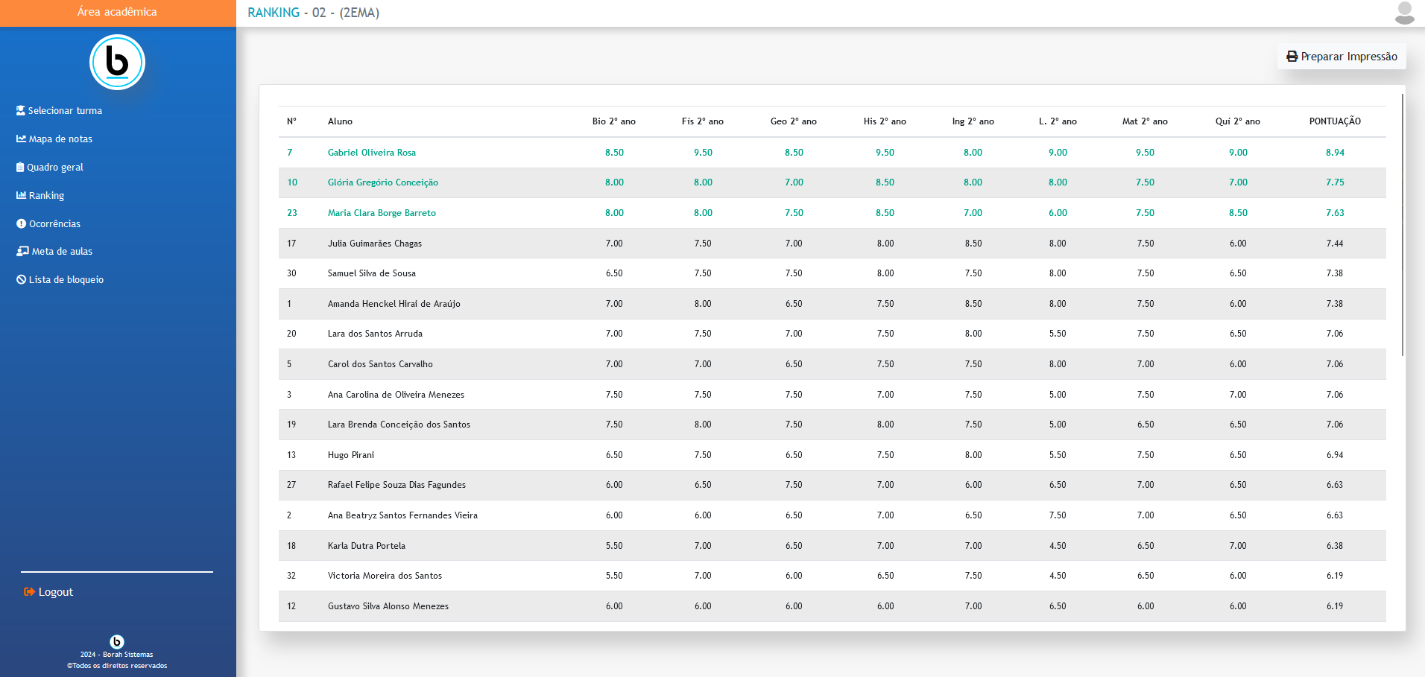Click the Quadro geral clipboard icon
Viewport: 1425px width, 677px height.
pos(20,167)
